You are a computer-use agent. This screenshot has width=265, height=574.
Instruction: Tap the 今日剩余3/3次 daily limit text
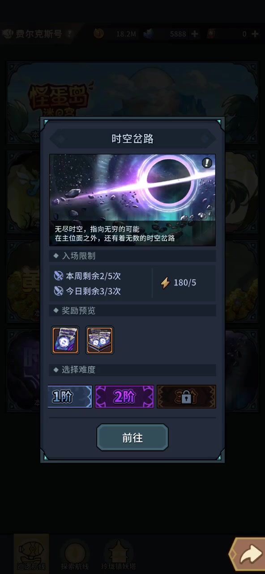pyautogui.click(x=94, y=291)
